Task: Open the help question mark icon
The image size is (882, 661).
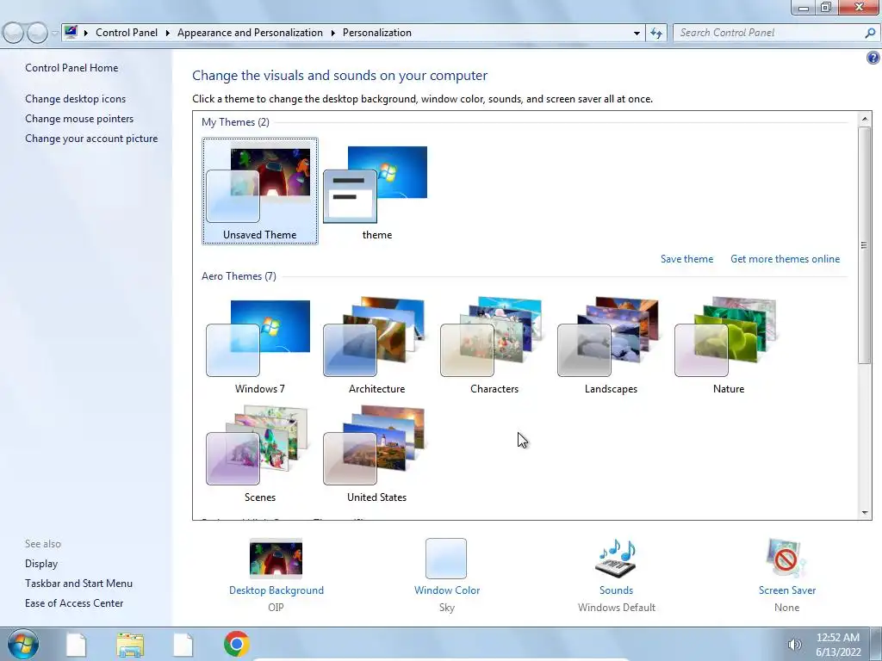Action: [873, 58]
